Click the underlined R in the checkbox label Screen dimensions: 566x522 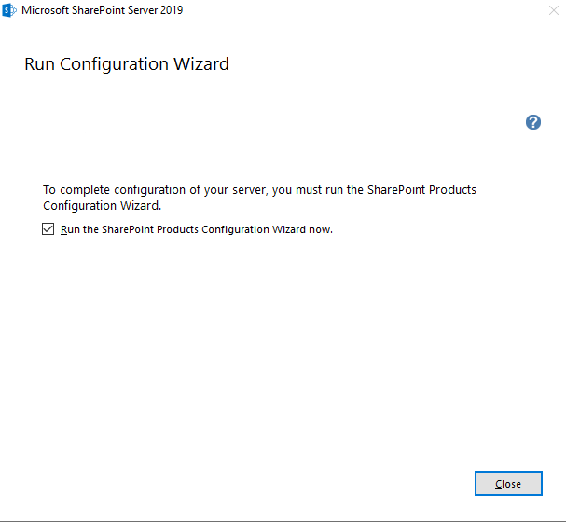coord(64,229)
